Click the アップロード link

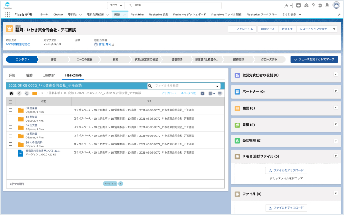click(169, 93)
